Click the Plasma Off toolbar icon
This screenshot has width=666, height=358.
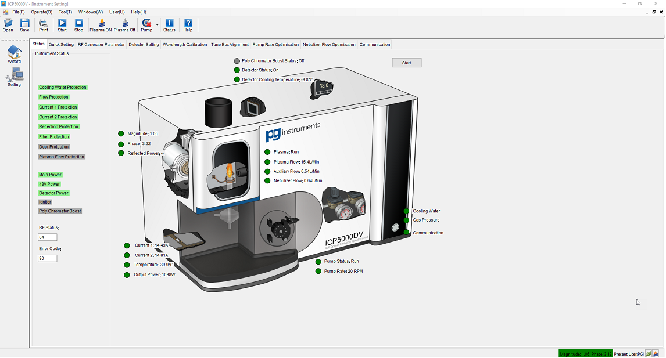click(124, 26)
